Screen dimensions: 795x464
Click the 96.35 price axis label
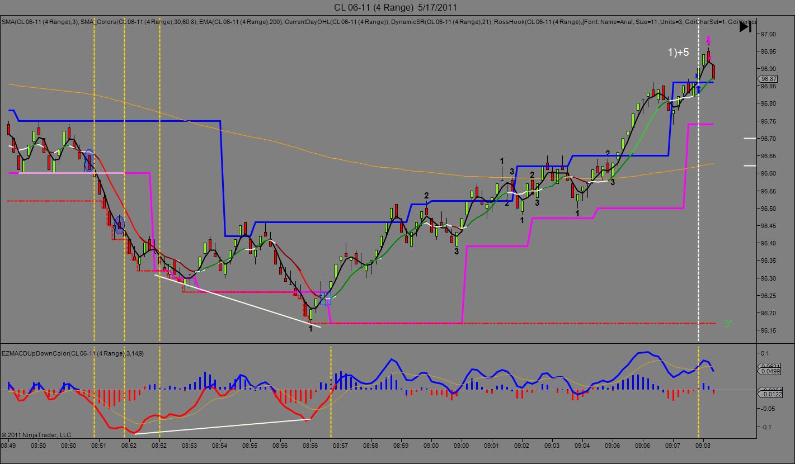[769, 261]
